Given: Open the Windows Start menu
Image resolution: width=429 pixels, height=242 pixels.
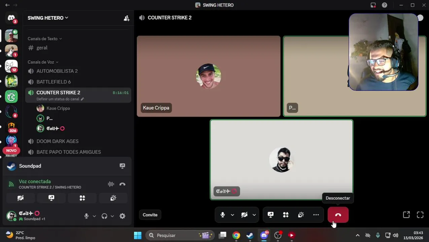Looking at the screenshot, I should pyautogui.click(x=138, y=235).
